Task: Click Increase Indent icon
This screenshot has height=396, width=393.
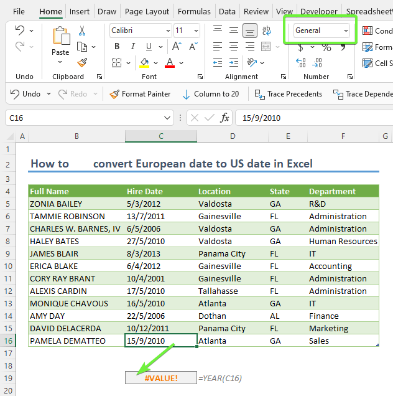Action: click(x=234, y=63)
